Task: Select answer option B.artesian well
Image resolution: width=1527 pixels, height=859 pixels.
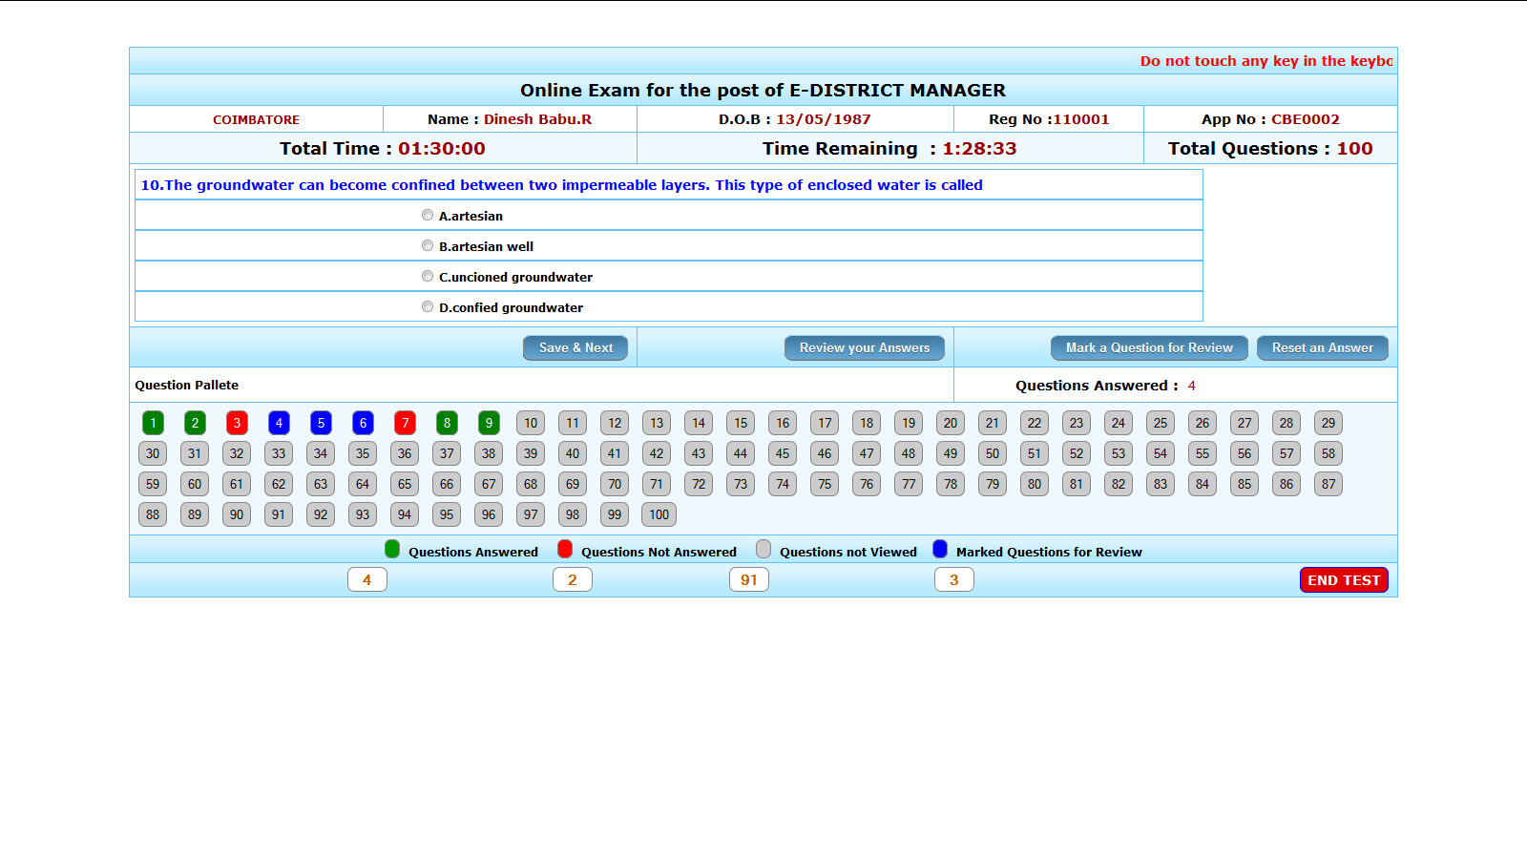Action: click(428, 245)
